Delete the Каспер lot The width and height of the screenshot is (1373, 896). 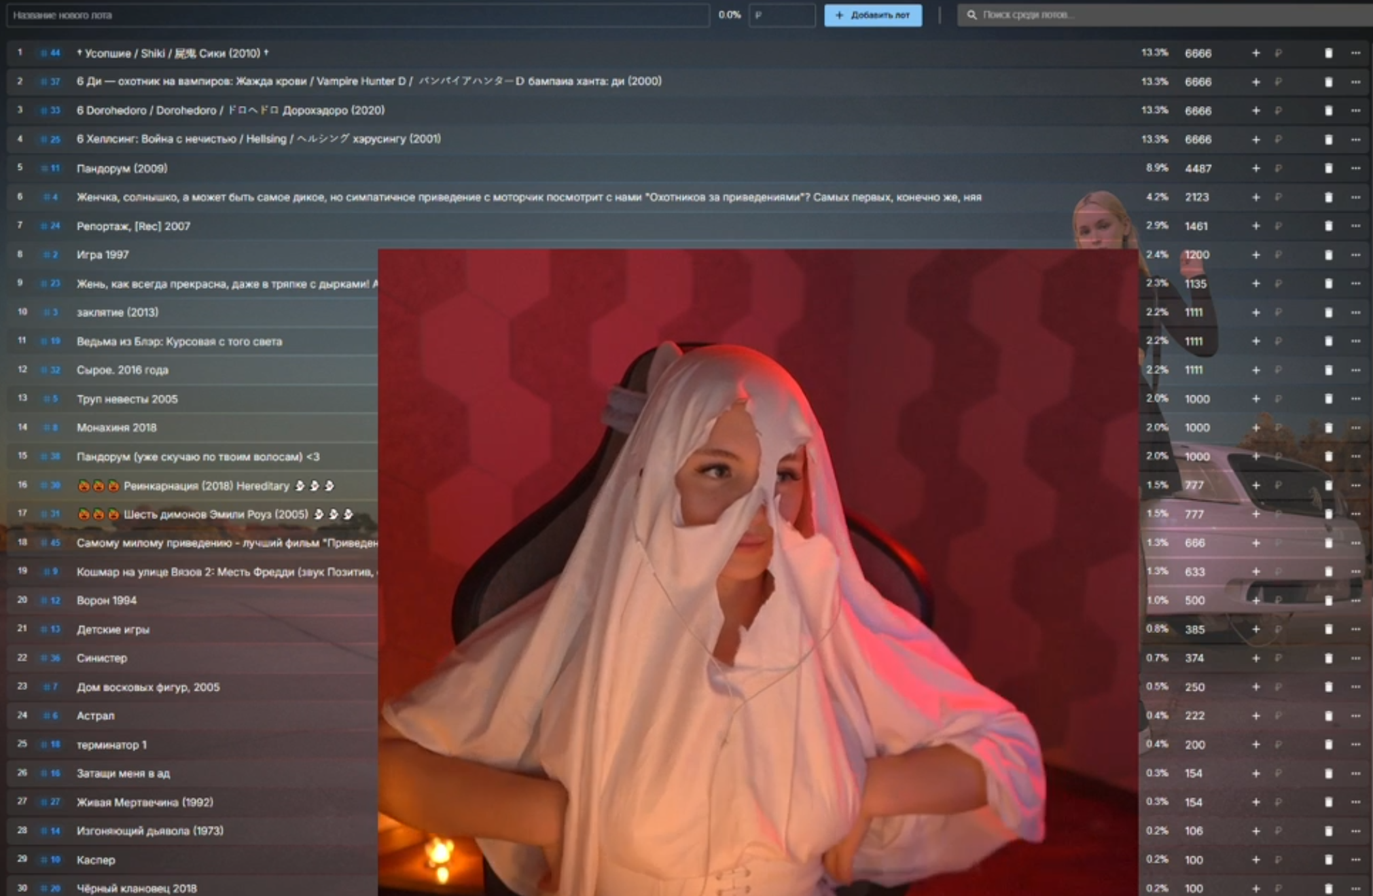(x=1328, y=860)
